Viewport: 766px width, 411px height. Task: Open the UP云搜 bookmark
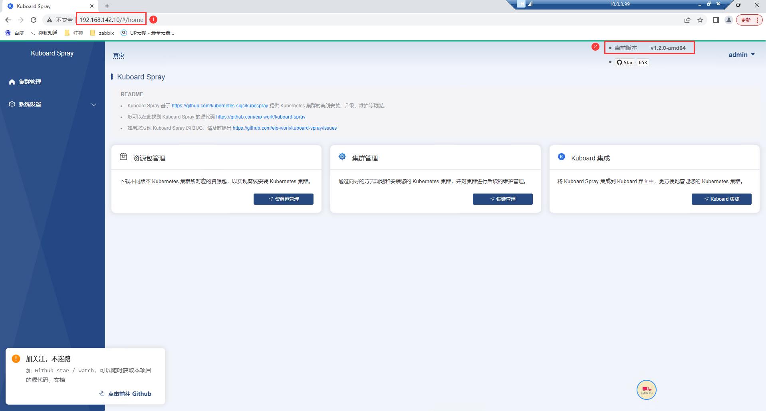148,33
